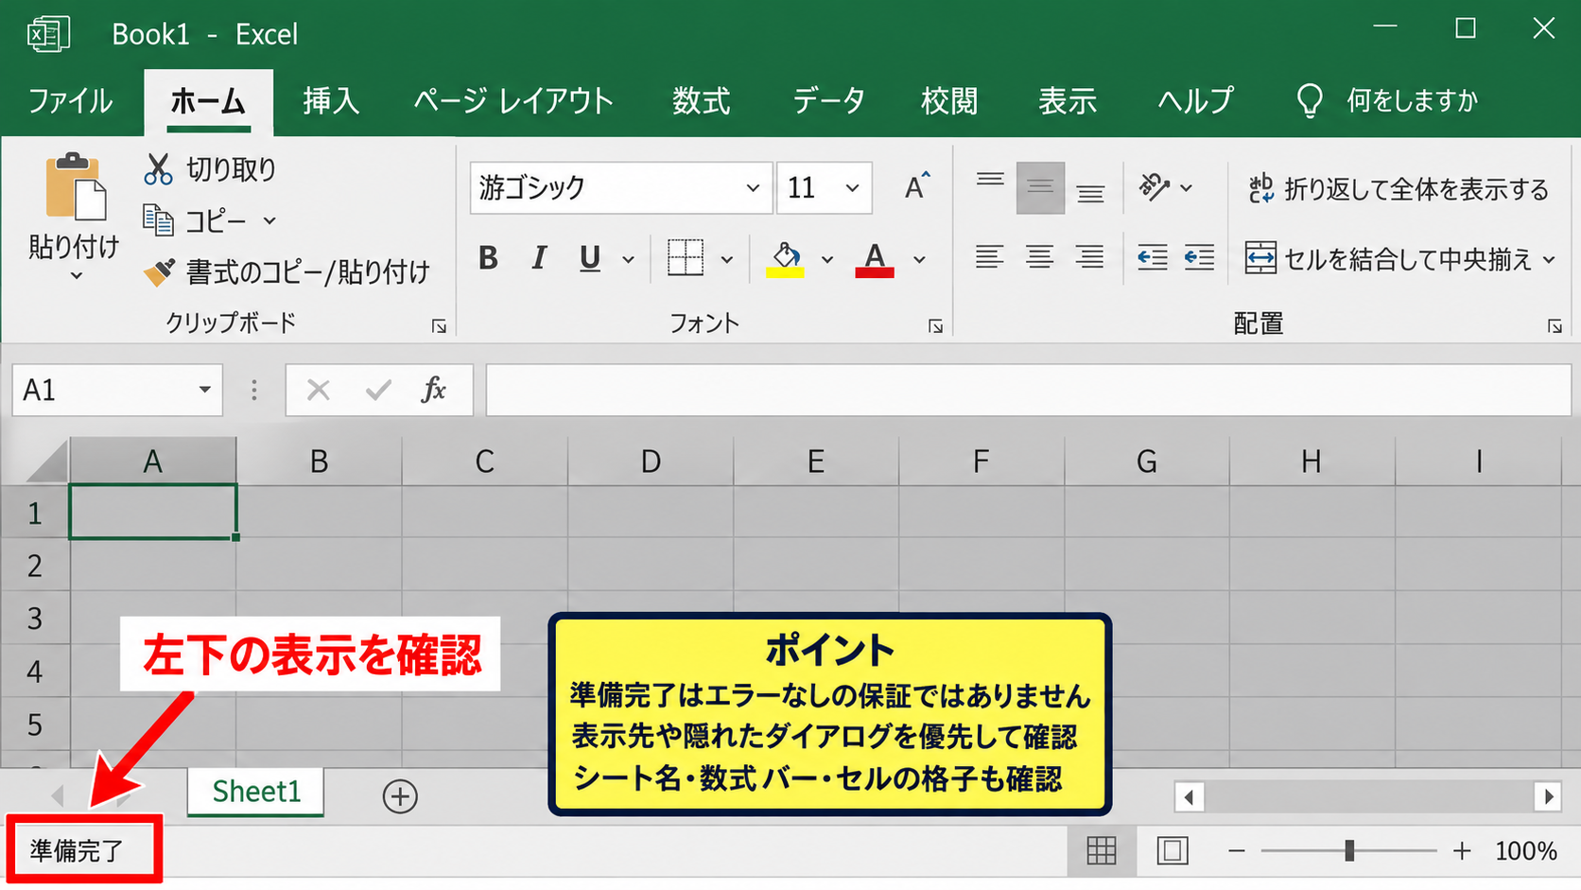Click the zoom slider handle
1581x890 pixels.
(1349, 850)
